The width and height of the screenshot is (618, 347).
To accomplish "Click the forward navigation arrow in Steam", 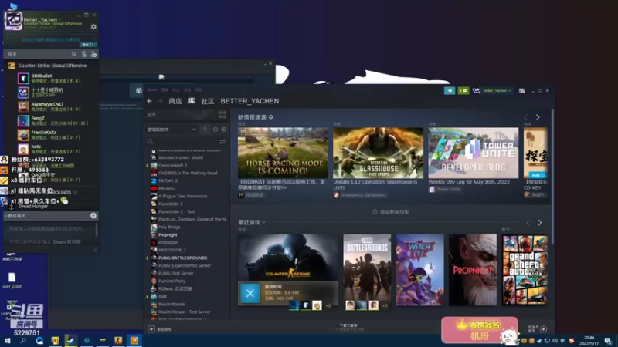I will (160, 101).
